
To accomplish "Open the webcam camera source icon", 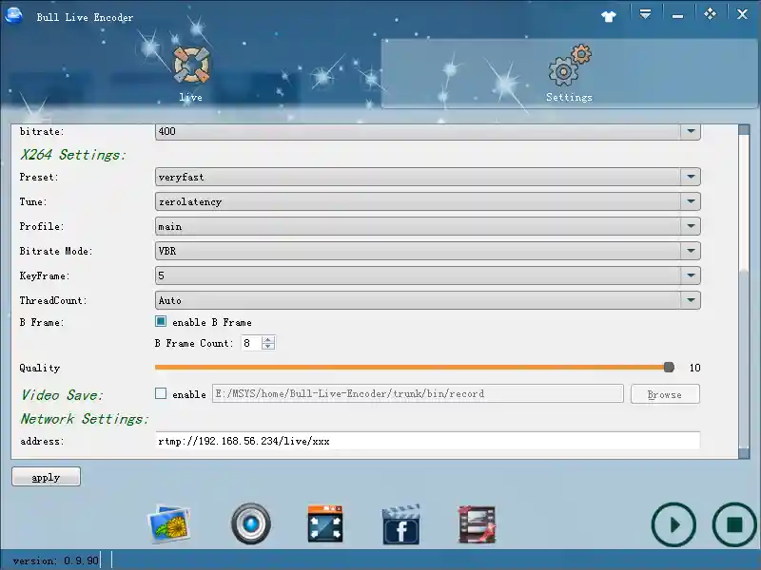I will point(251,524).
